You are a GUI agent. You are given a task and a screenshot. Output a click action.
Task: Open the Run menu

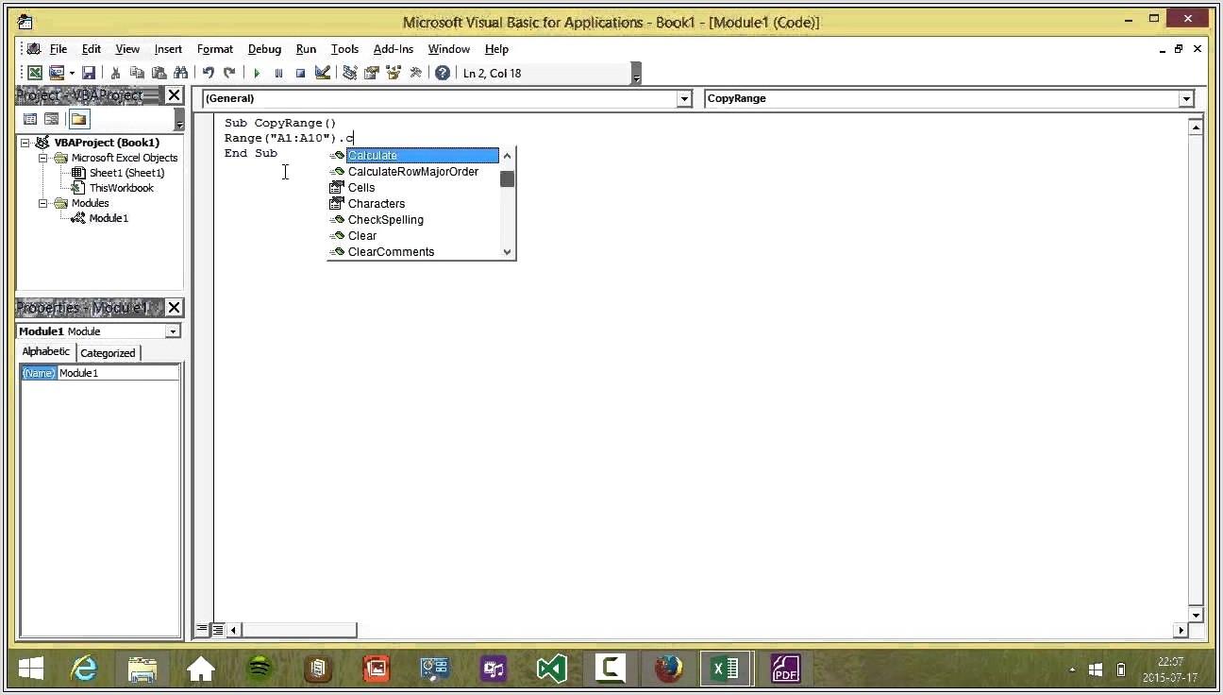[306, 49]
